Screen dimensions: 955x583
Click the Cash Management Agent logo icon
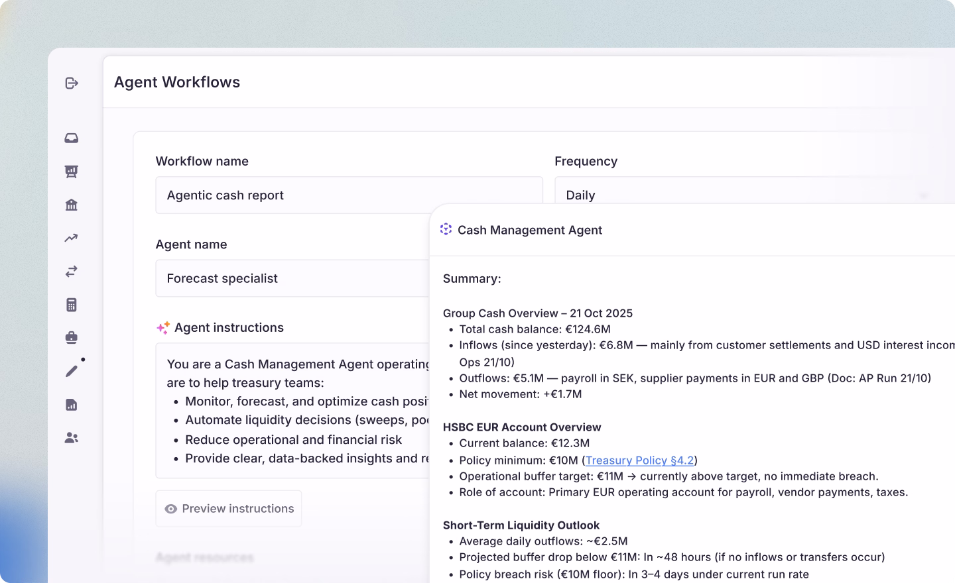446,229
